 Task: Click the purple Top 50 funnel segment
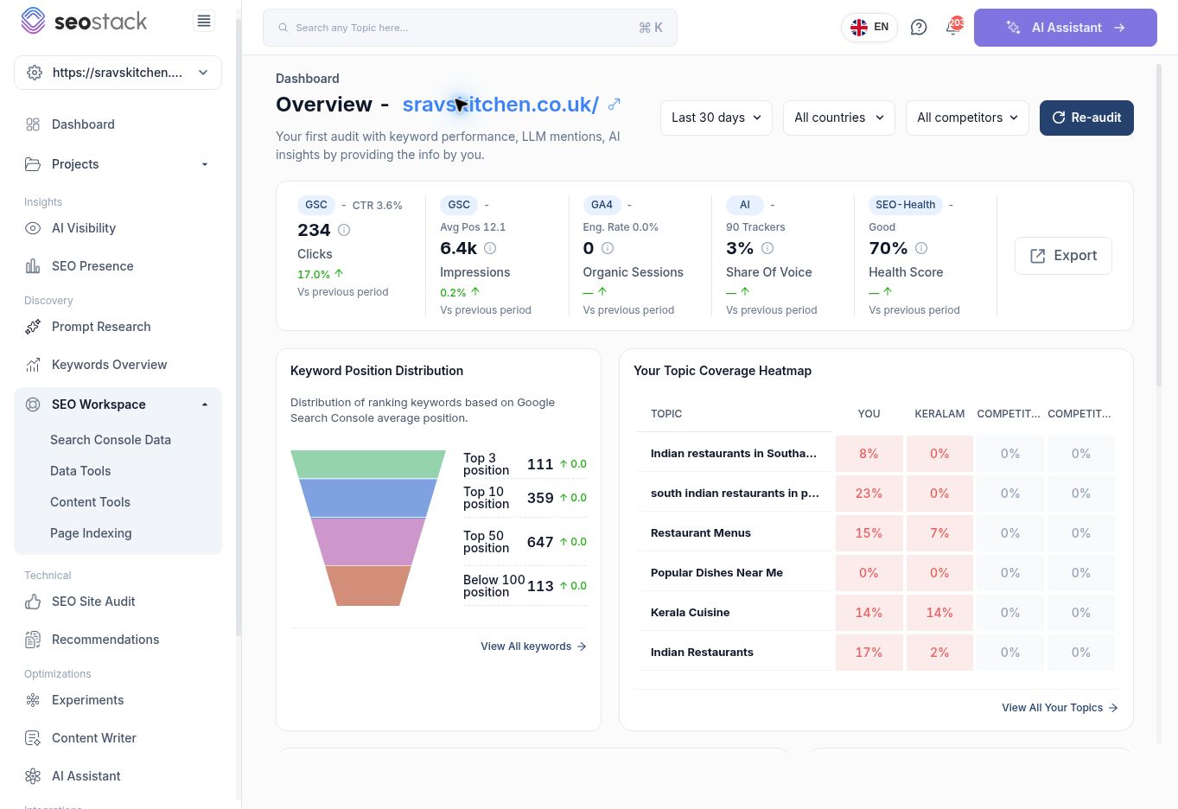pos(368,541)
